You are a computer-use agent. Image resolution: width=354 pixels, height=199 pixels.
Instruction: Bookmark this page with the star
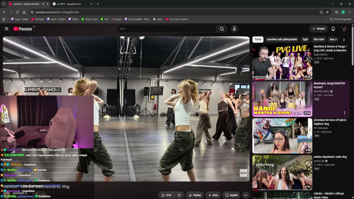coord(327,12)
